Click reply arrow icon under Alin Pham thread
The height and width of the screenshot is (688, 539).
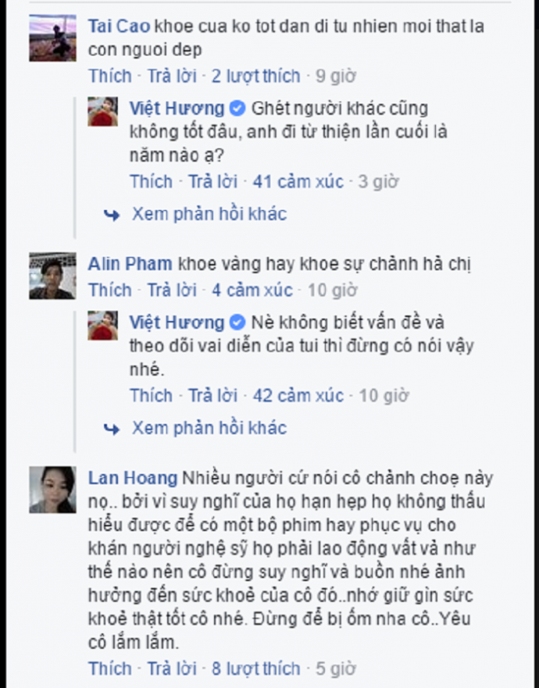point(112,430)
